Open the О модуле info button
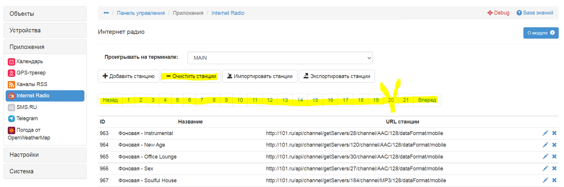The height and width of the screenshot is (187, 564). pos(541,33)
